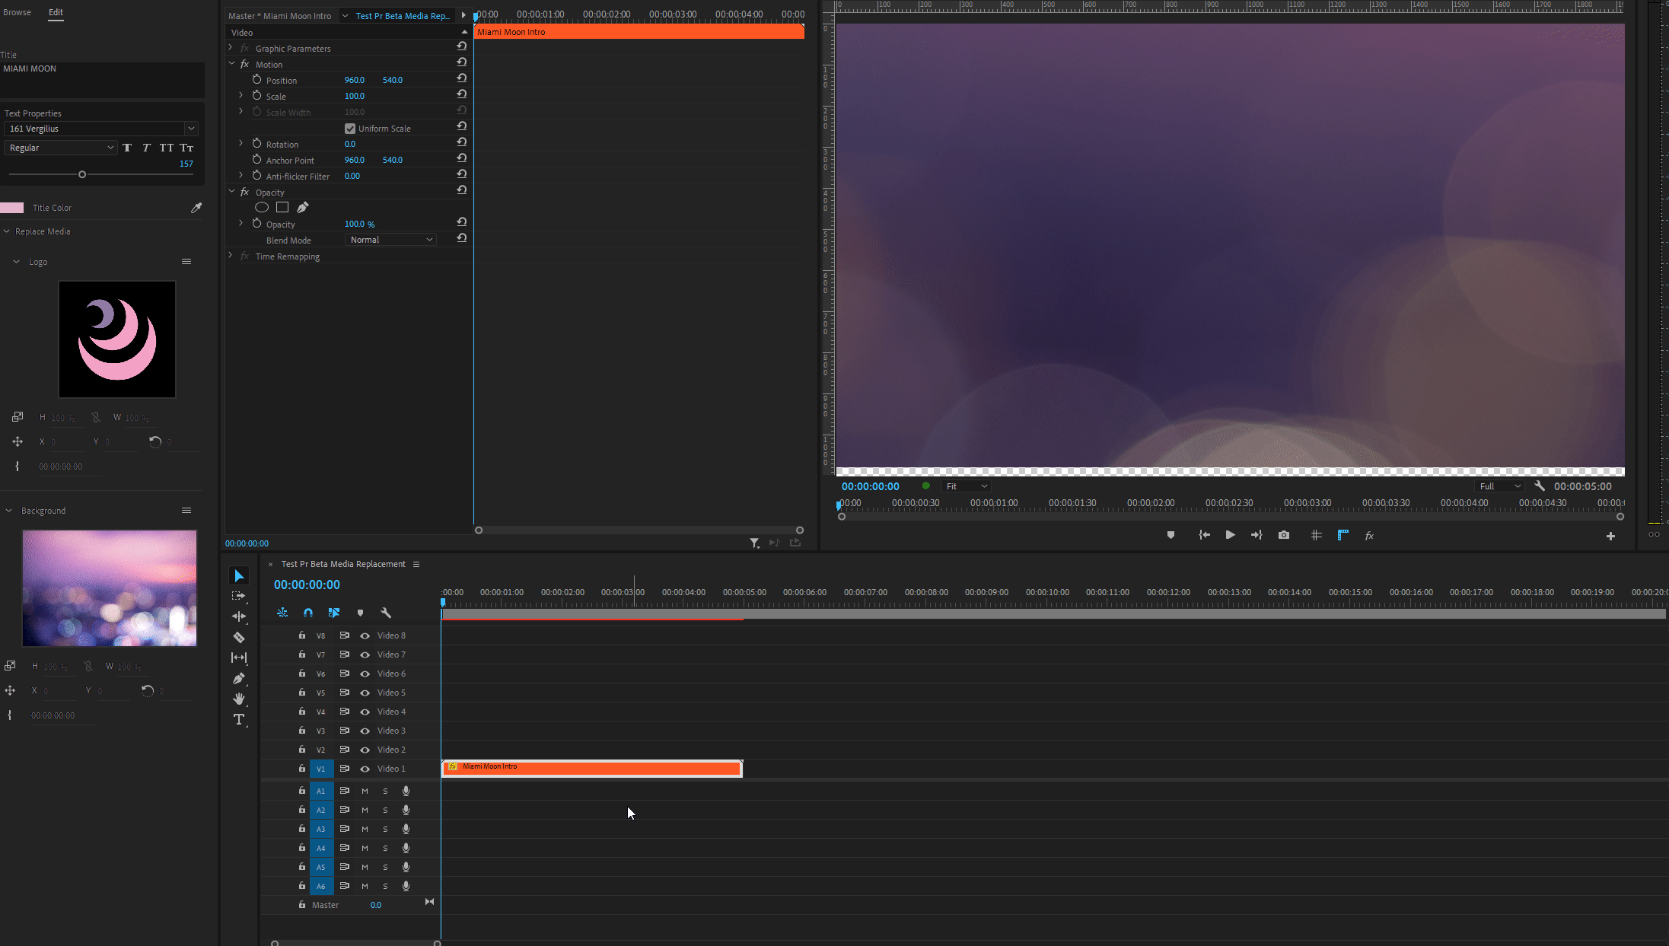The image size is (1669, 946).
Task: Select the Type tool
Action: tap(239, 719)
